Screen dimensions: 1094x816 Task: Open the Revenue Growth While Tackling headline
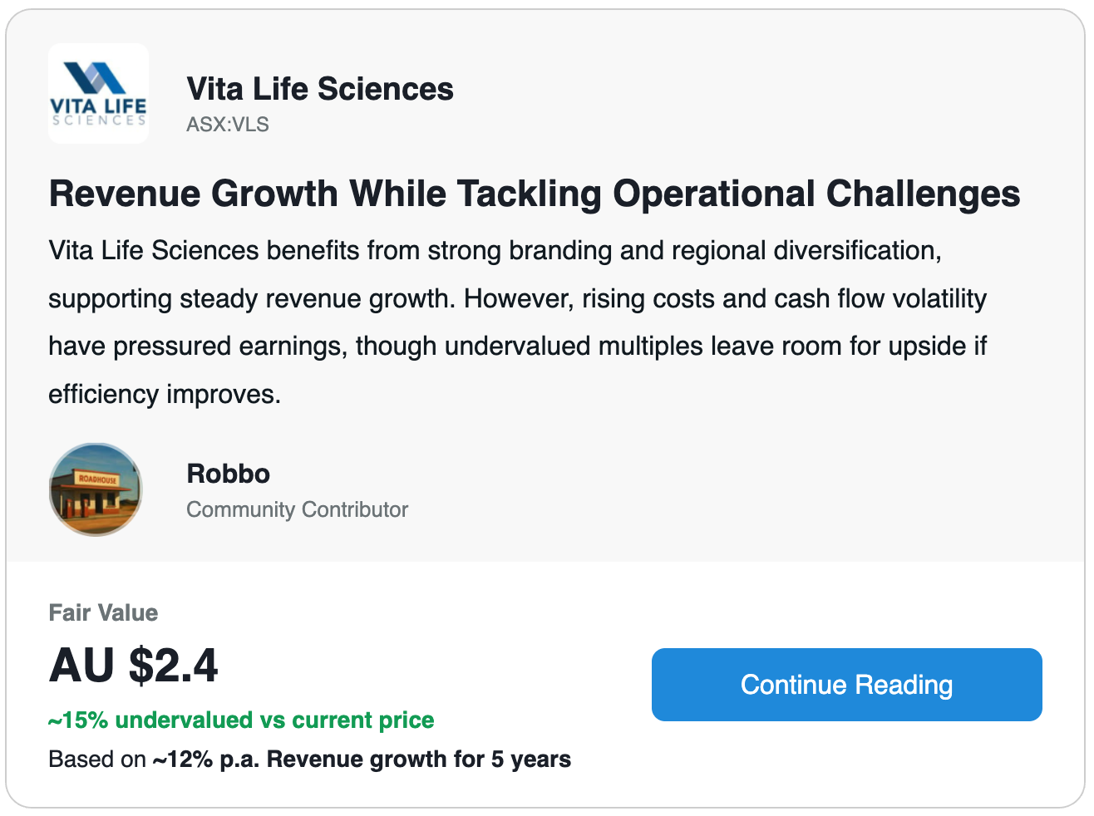535,194
